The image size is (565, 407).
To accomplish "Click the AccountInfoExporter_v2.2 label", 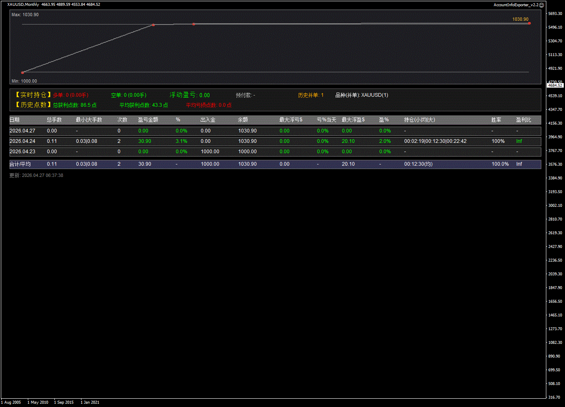I will pyautogui.click(x=516, y=5).
